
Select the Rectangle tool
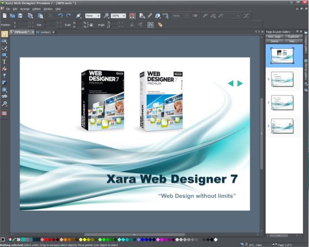[4, 55]
